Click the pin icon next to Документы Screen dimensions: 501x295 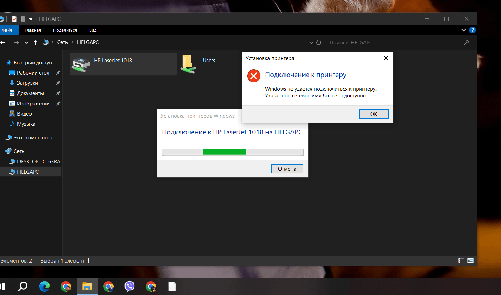[x=58, y=93]
